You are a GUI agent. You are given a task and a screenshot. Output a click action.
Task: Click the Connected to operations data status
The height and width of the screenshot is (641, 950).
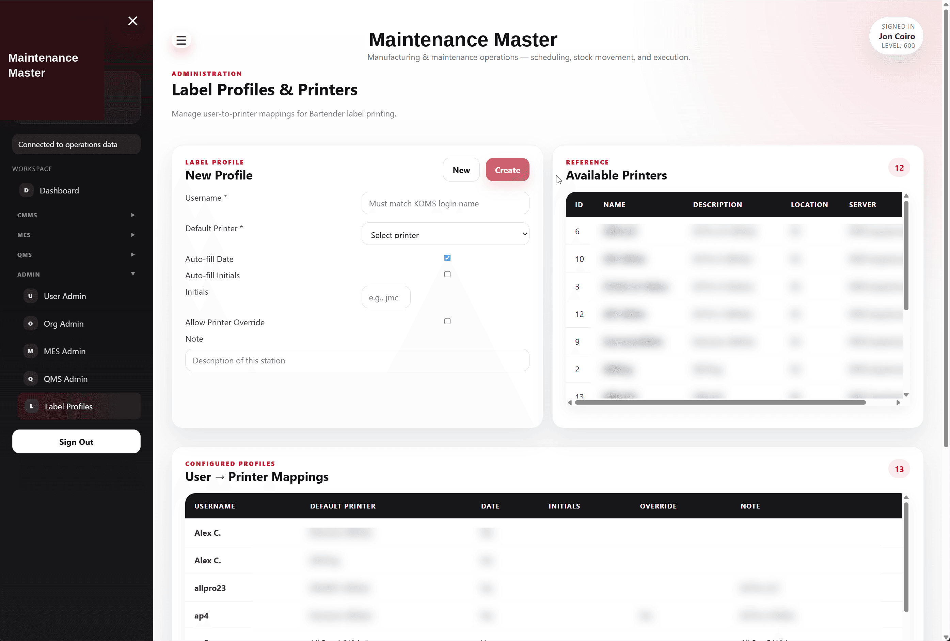pos(76,144)
